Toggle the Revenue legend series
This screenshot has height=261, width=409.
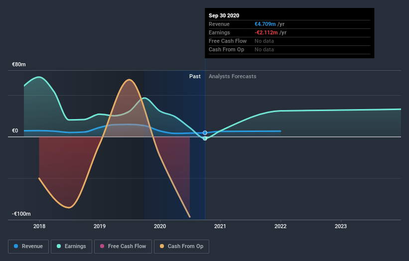point(28,247)
